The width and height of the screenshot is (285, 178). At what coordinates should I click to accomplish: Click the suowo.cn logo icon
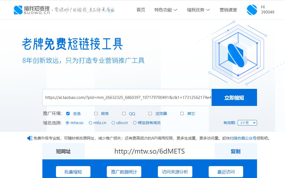(17, 9)
